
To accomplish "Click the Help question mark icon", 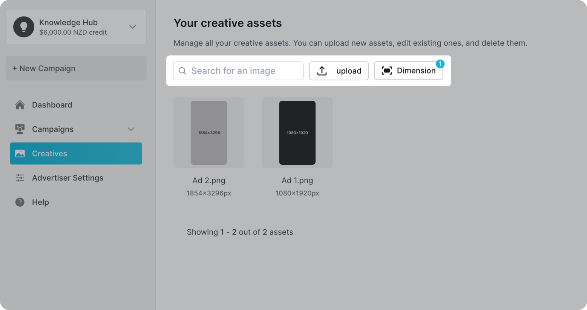I will click(20, 202).
